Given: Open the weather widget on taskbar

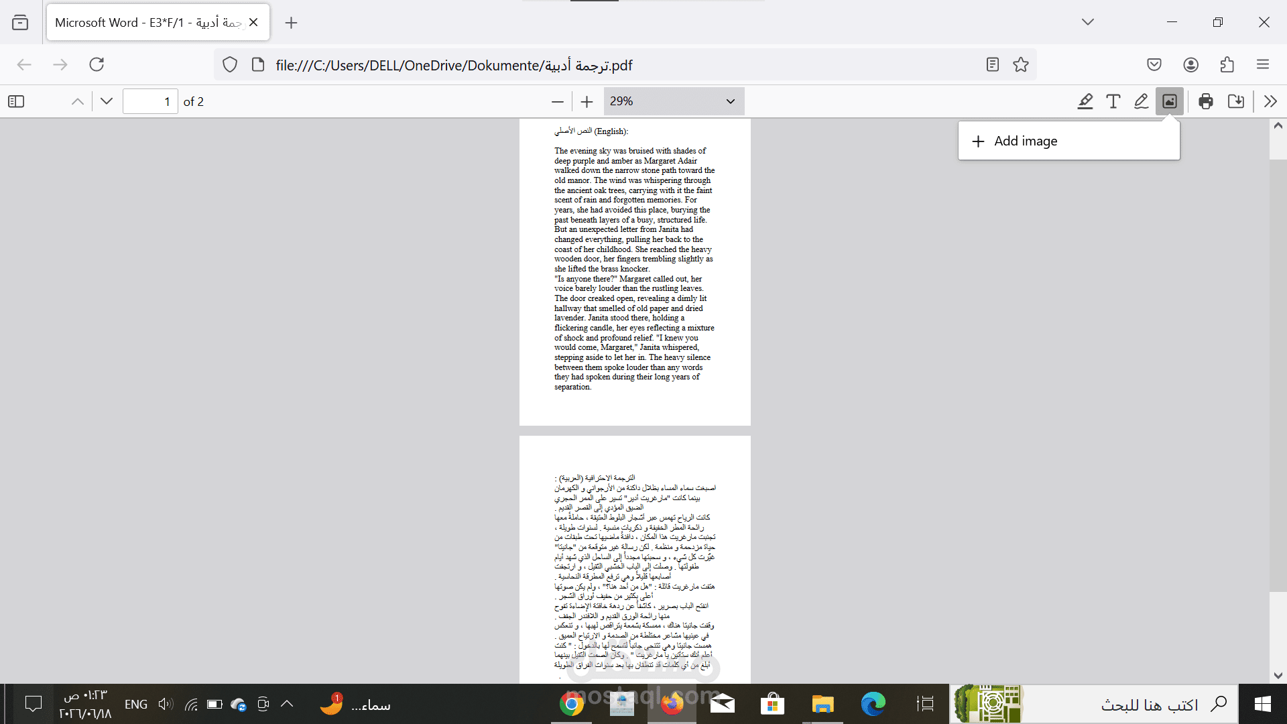Looking at the screenshot, I should tap(355, 704).
